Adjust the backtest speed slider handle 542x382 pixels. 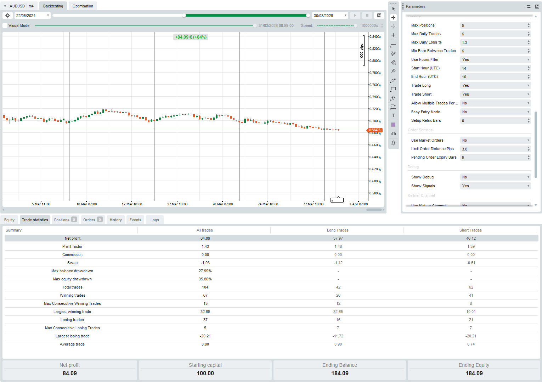[x=355, y=25]
